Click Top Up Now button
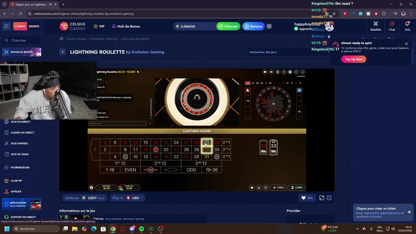The image size is (416, 234). (x=354, y=59)
